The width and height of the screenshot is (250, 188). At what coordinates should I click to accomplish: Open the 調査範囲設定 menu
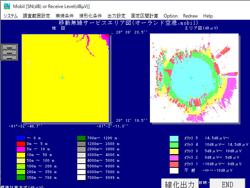pos(37,16)
